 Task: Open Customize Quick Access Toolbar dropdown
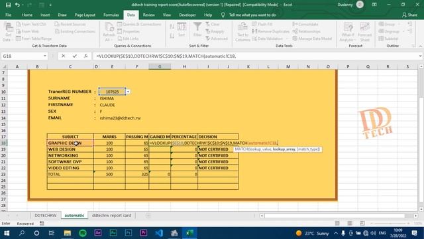click(50, 5)
